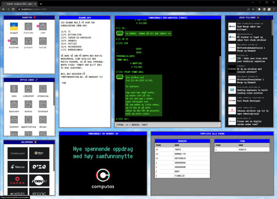Click the Netlight gold partner logo

coord(17,192)
